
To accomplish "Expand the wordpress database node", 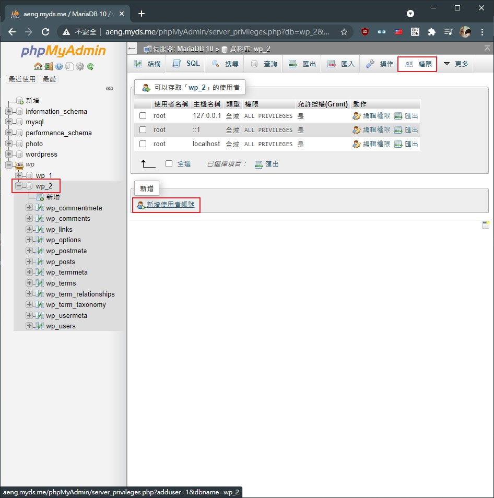I will (x=9, y=154).
